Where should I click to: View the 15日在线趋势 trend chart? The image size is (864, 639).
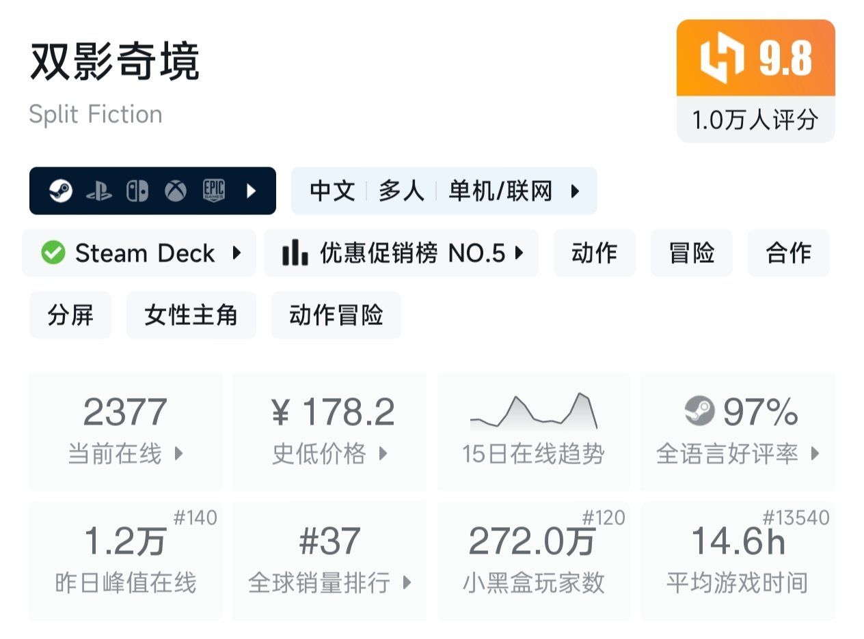533,412
